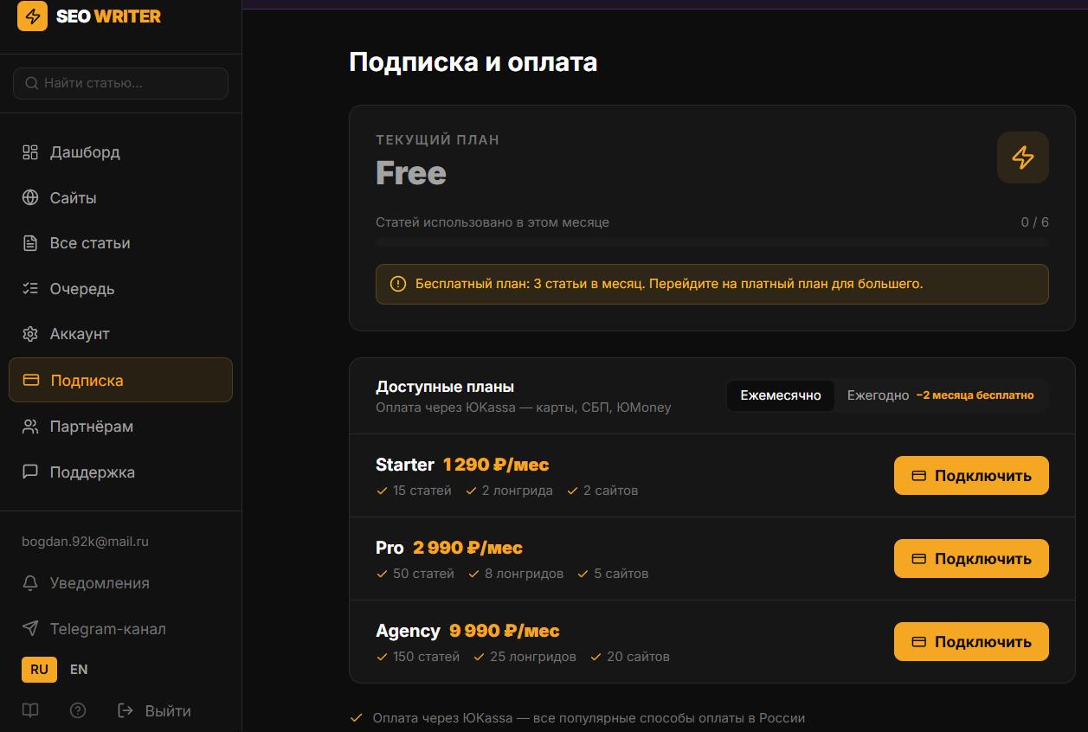This screenshot has height=732, width=1088.
Task: Switch interface language to EN
Action: [x=79, y=670]
